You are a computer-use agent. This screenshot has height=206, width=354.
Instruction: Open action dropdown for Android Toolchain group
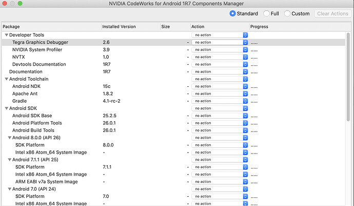click(220, 79)
